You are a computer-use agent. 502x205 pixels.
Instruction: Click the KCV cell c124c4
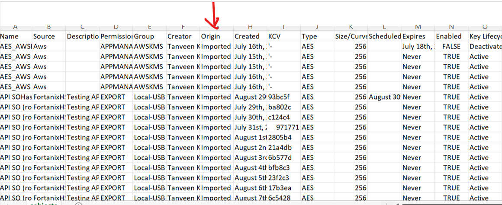coord(283,117)
